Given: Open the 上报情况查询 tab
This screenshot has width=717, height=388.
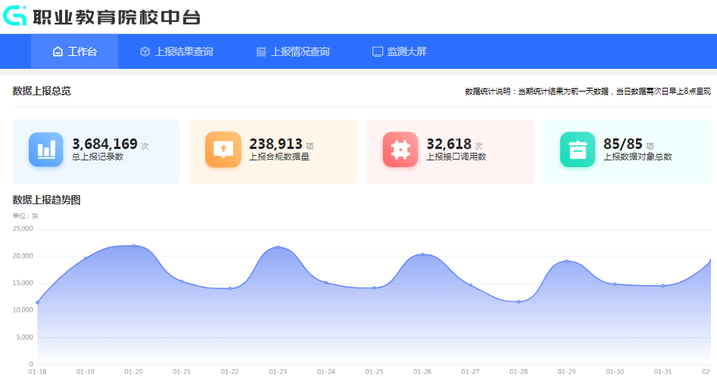Looking at the screenshot, I should pyautogui.click(x=300, y=51).
